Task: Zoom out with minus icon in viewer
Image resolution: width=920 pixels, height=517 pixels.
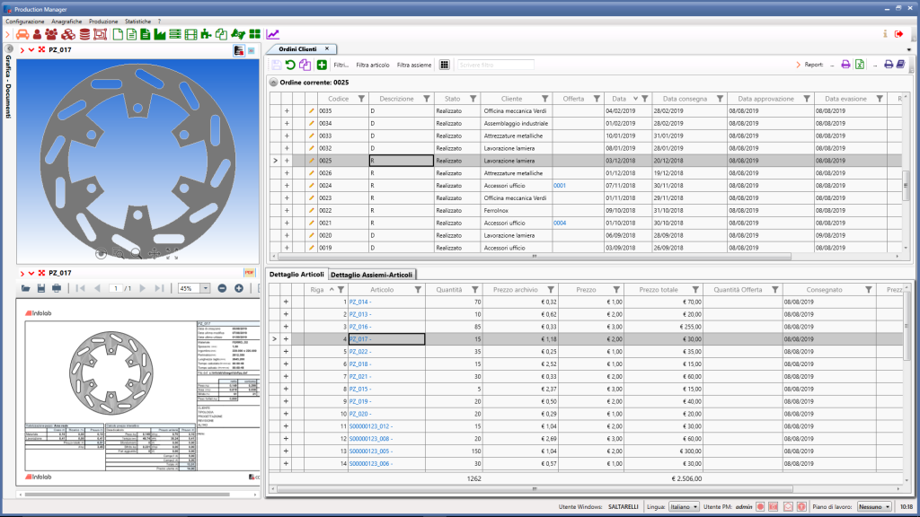Action: (x=222, y=288)
